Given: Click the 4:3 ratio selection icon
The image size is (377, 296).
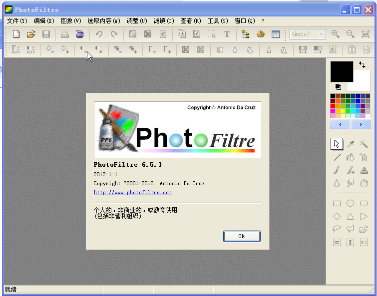Looking at the screenshot, I should tap(364, 242).
